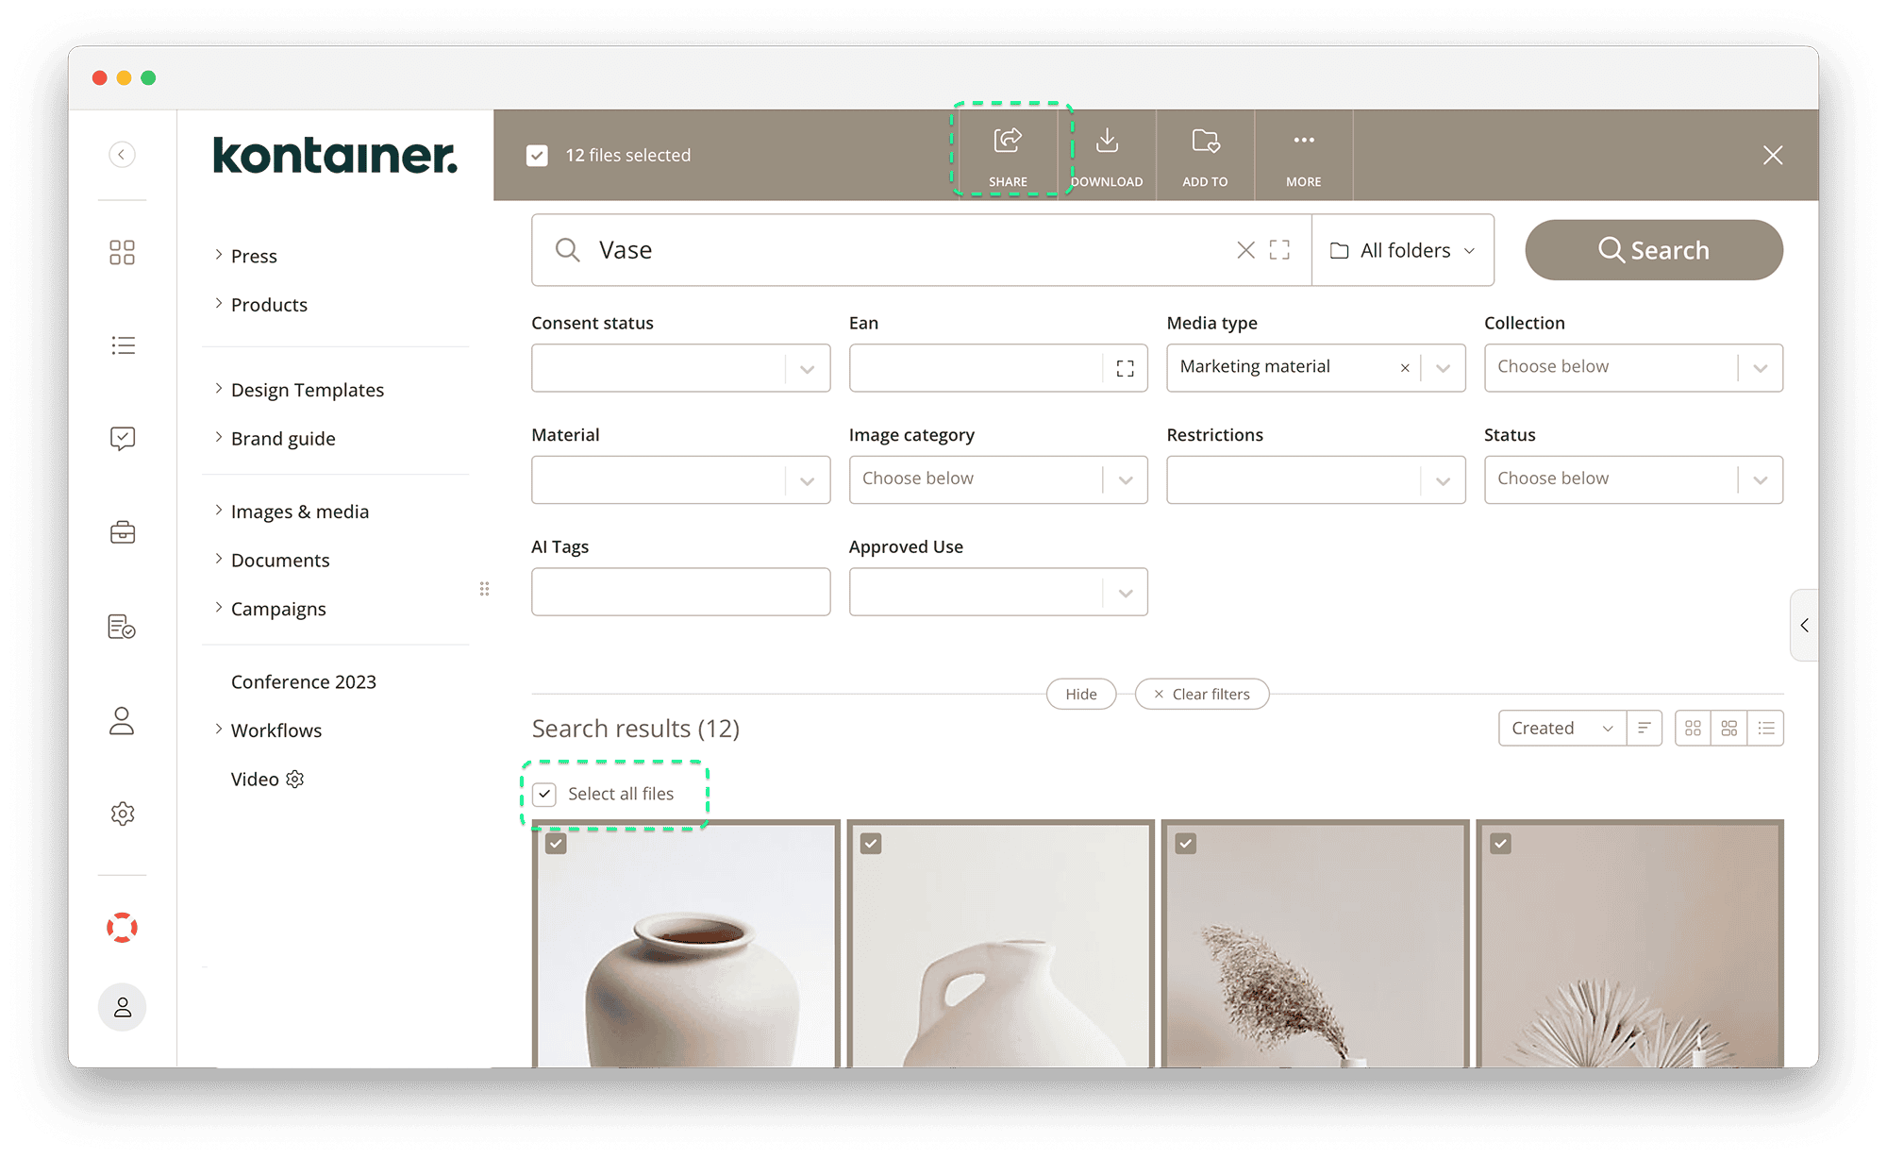Open the dashboard grid icon in sidebar
This screenshot has width=1887, height=1158.
pyautogui.click(x=122, y=252)
